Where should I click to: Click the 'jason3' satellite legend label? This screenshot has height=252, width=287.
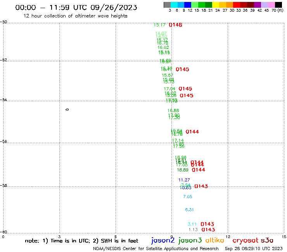[x=190, y=240]
